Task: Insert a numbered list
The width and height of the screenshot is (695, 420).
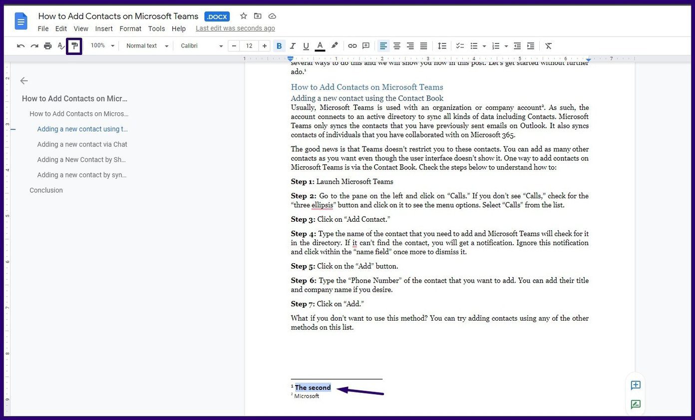Action: (x=496, y=46)
